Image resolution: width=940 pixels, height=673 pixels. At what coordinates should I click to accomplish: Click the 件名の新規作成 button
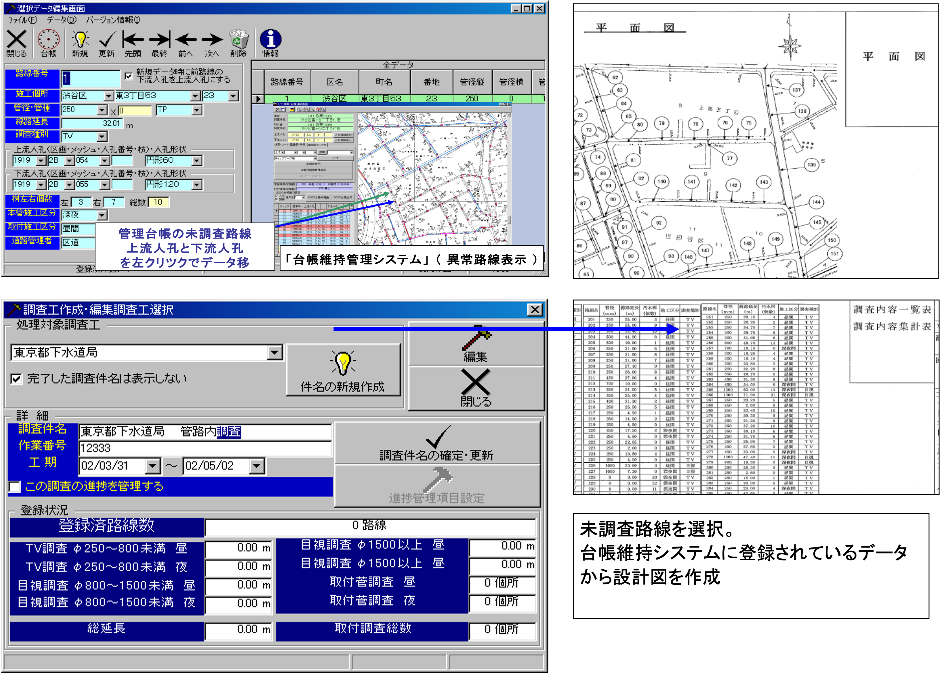343,370
